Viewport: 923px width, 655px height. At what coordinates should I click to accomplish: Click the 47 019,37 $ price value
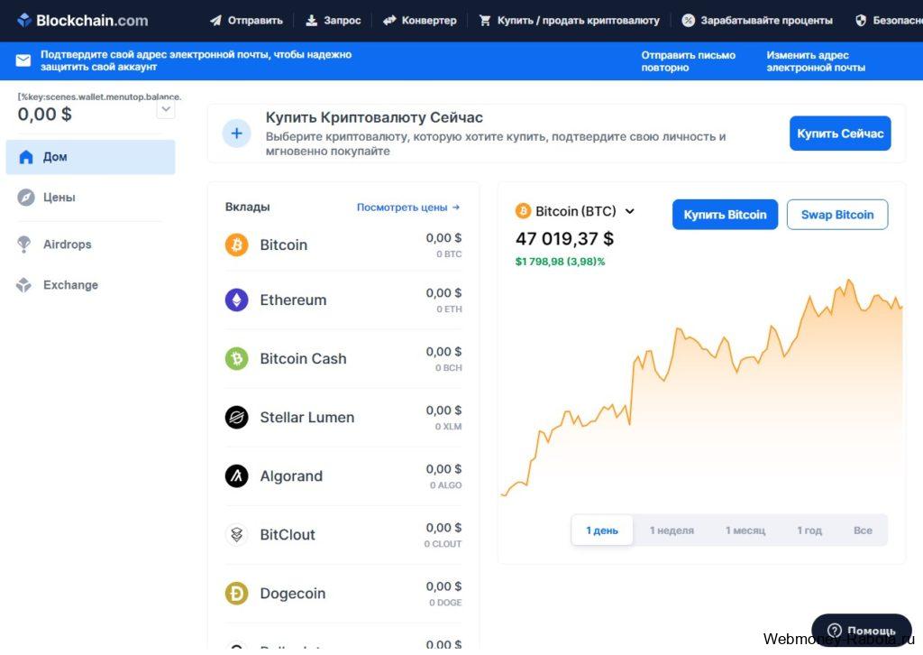pyautogui.click(x=564, y=238)
